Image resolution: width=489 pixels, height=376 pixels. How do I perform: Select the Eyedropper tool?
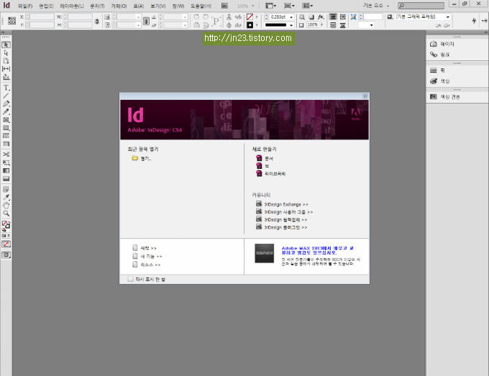[6, 198]
